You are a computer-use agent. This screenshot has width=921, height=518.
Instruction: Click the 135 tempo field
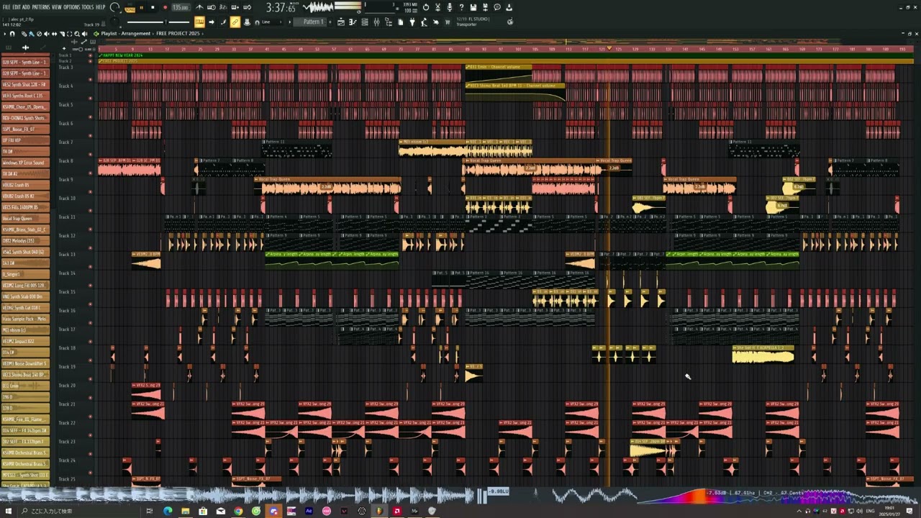181,7
